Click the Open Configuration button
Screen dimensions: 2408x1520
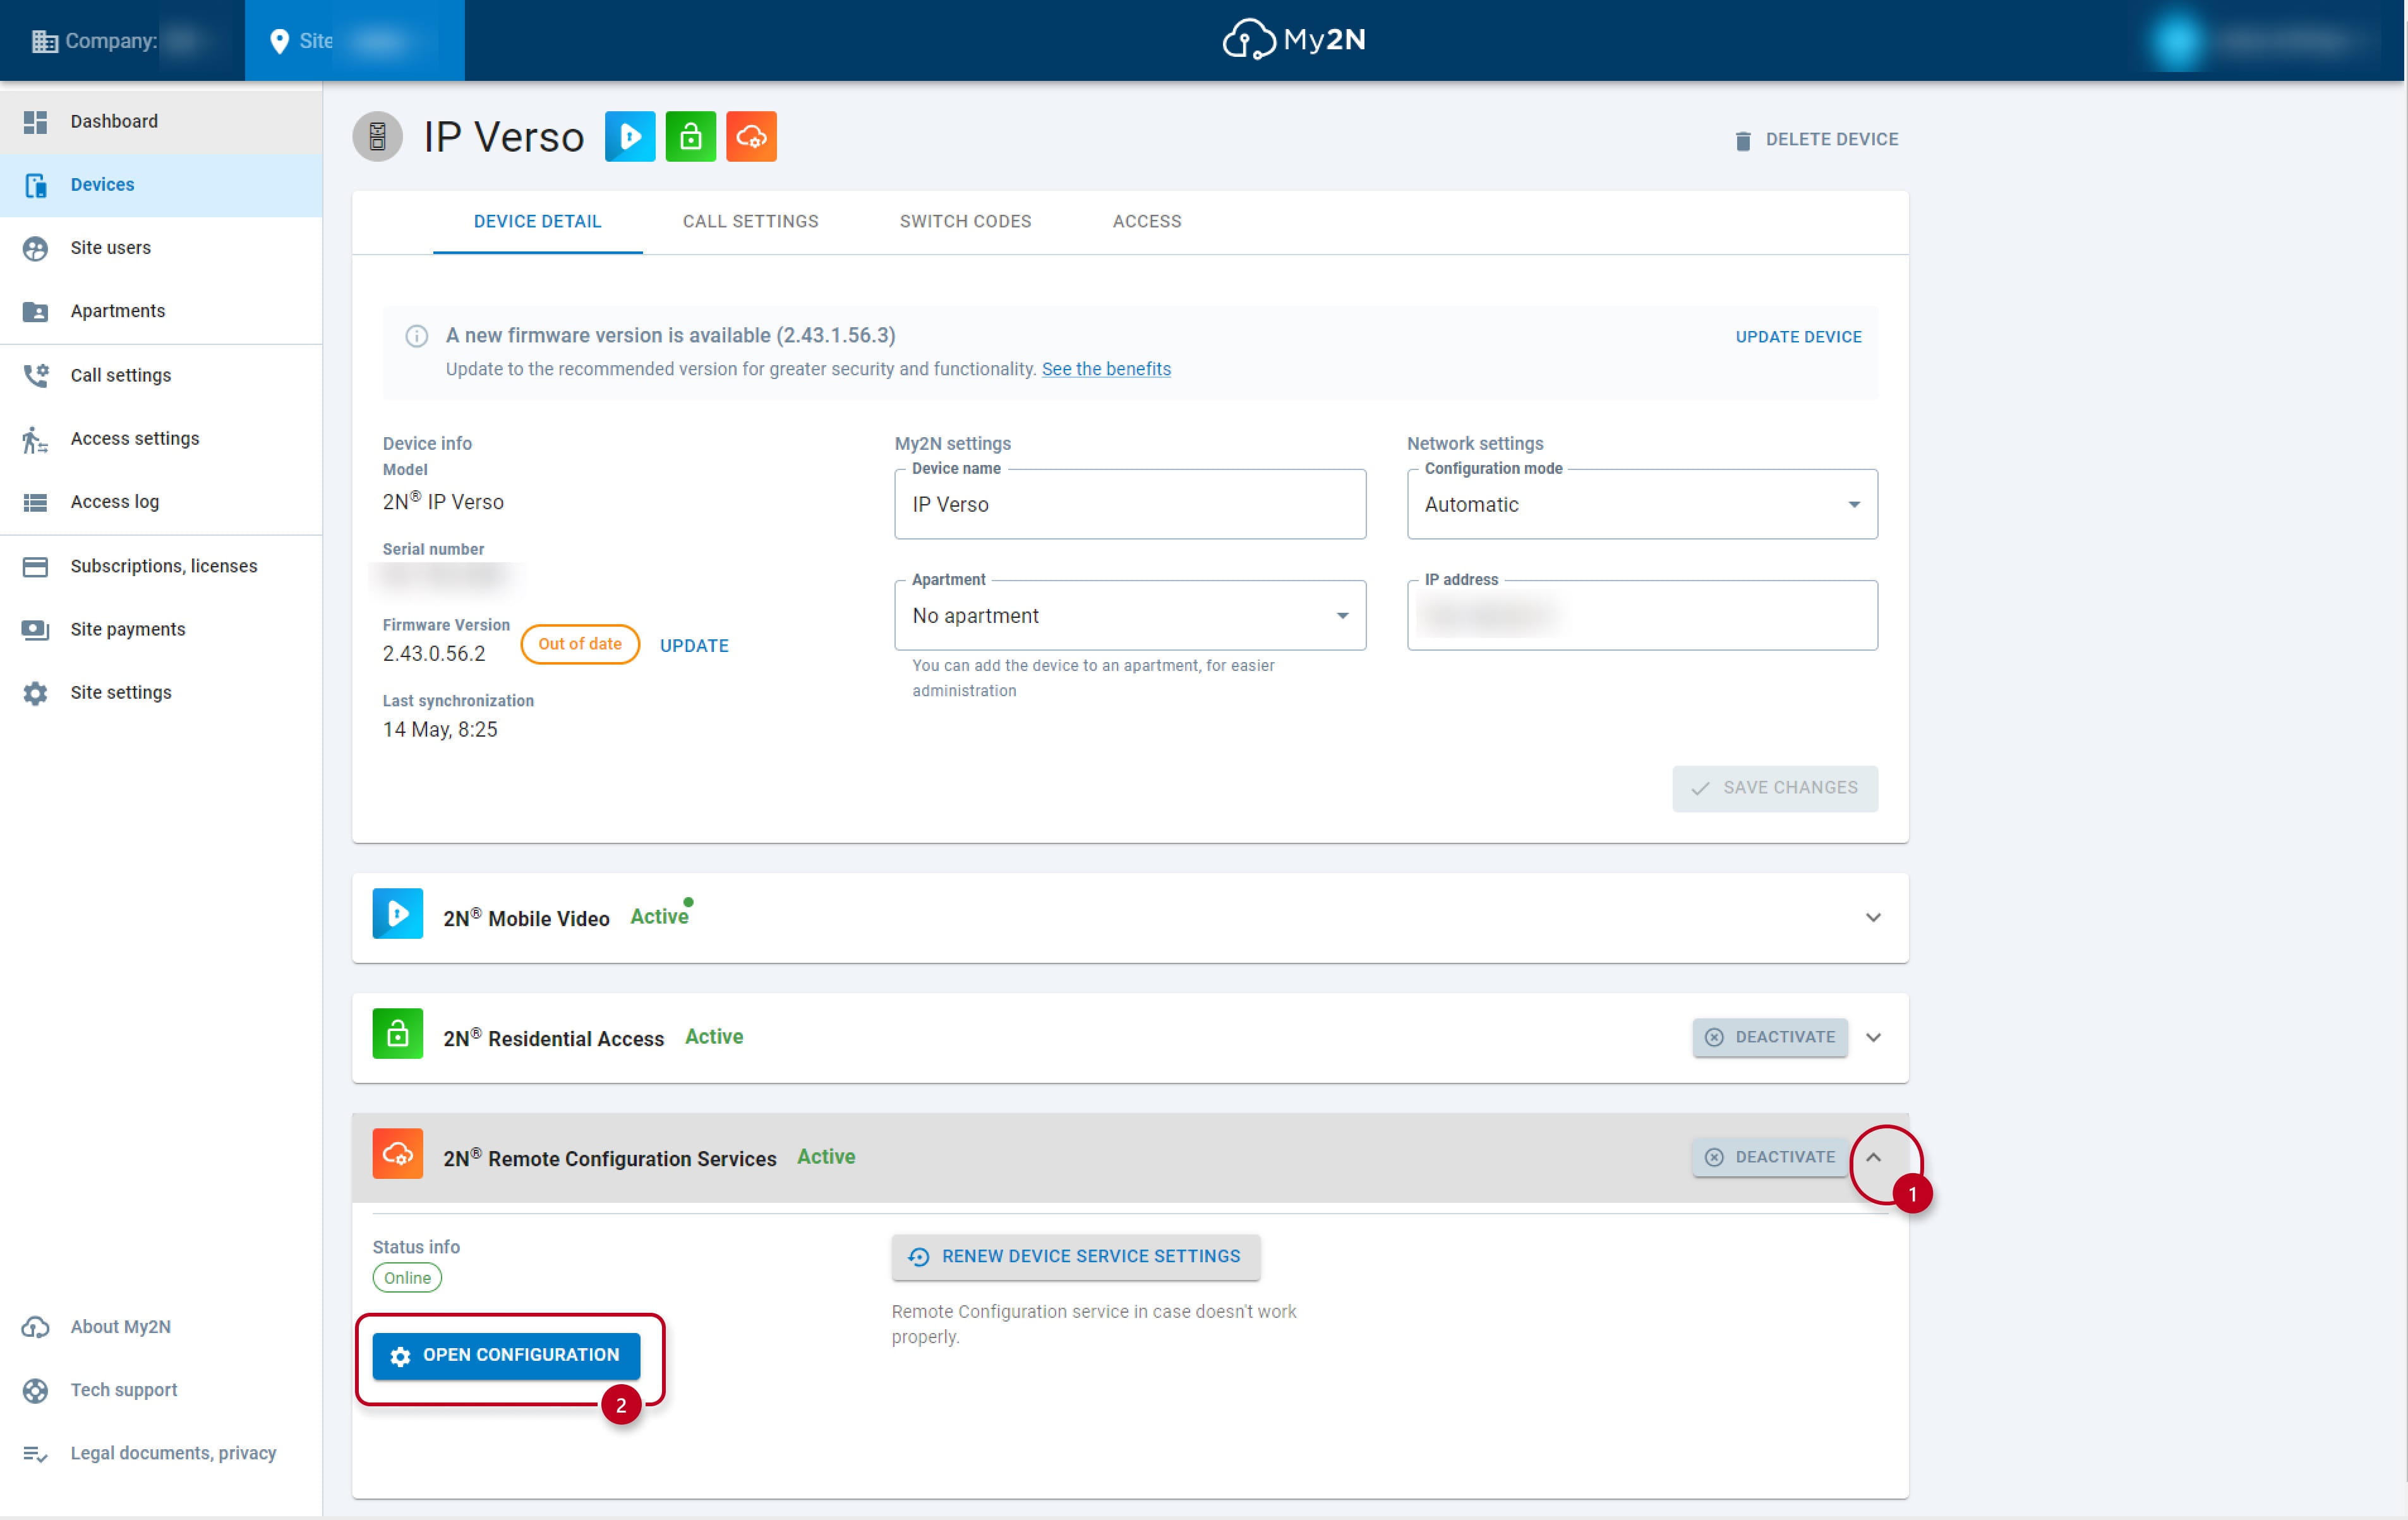tap(506, 1355)
